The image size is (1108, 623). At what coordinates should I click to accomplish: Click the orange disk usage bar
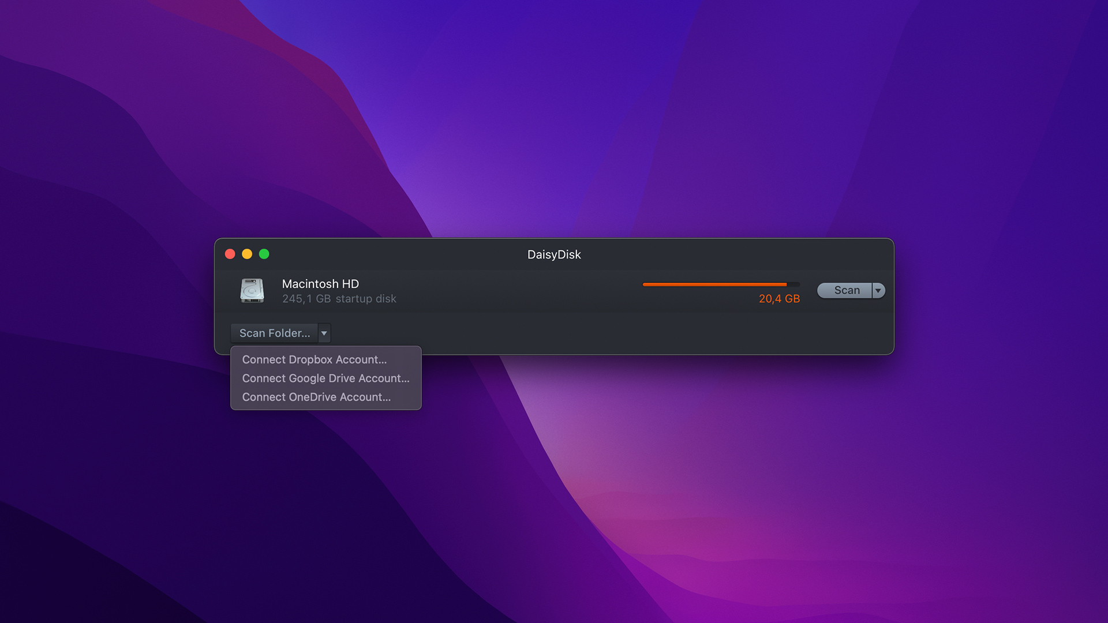pos(714,284)
